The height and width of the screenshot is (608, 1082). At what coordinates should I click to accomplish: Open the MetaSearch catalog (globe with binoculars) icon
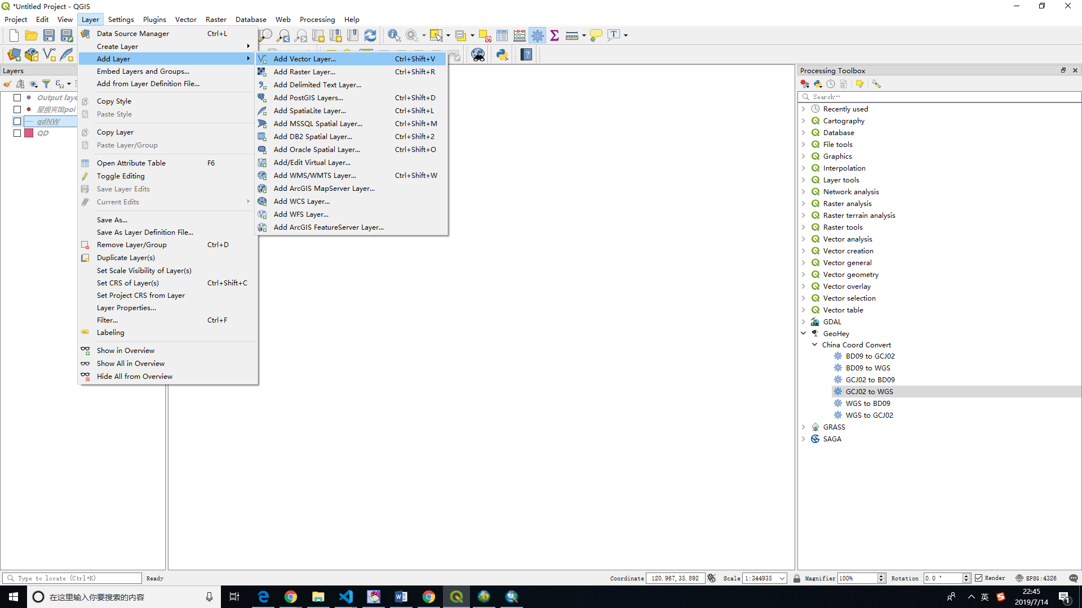tap(478, 55)
